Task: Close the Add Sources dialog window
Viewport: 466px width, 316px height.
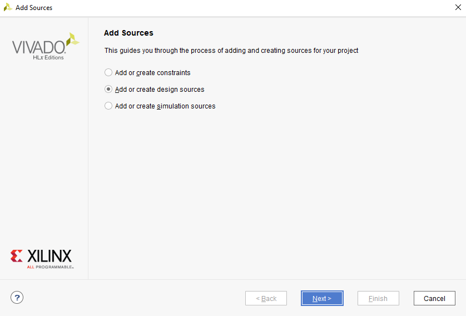Action: coord(458,7)
